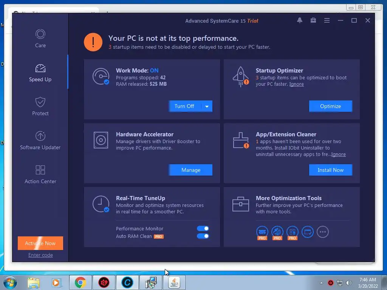
Task: Open the Advanced SystemCare taskbar icon
Action: [x=127, y=282]
